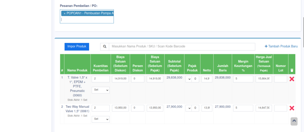This screenshot has width=304, height=132.
Task: Click the Biaya Satuan Sebelum Diskon field row 1
Action: [120, 79]
